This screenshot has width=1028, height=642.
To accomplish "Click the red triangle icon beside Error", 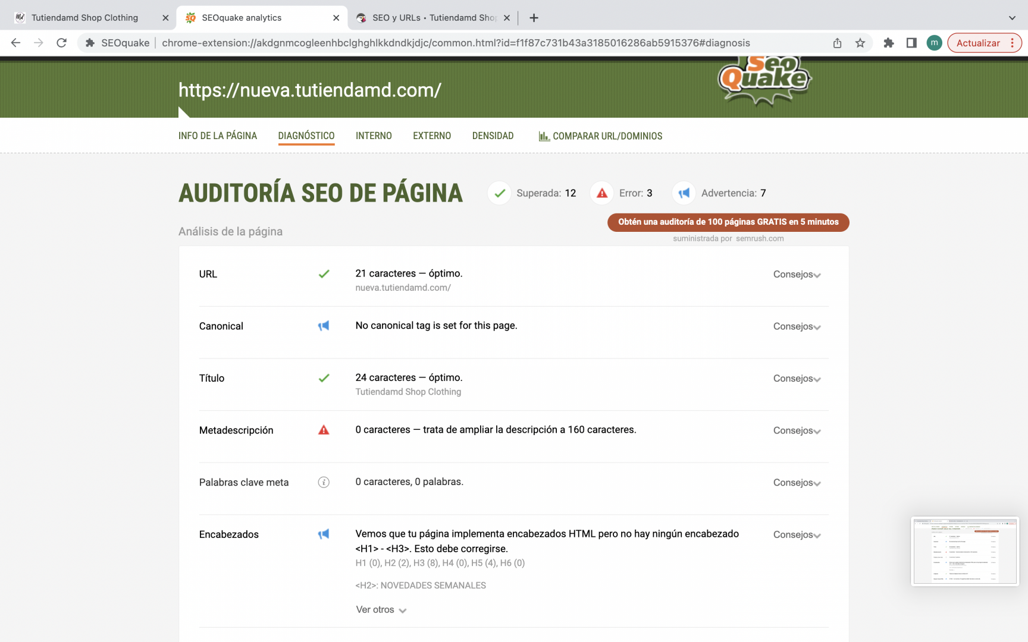I will point(602,193).
